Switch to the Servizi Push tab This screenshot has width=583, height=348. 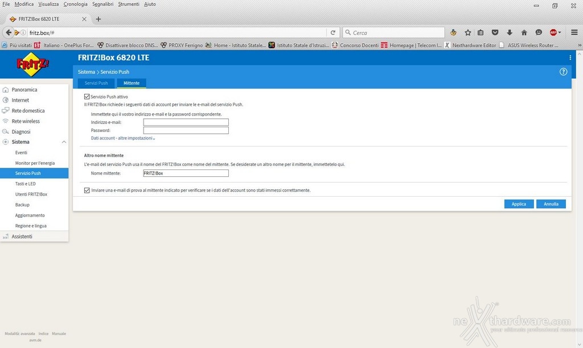(x=96, y=83)
